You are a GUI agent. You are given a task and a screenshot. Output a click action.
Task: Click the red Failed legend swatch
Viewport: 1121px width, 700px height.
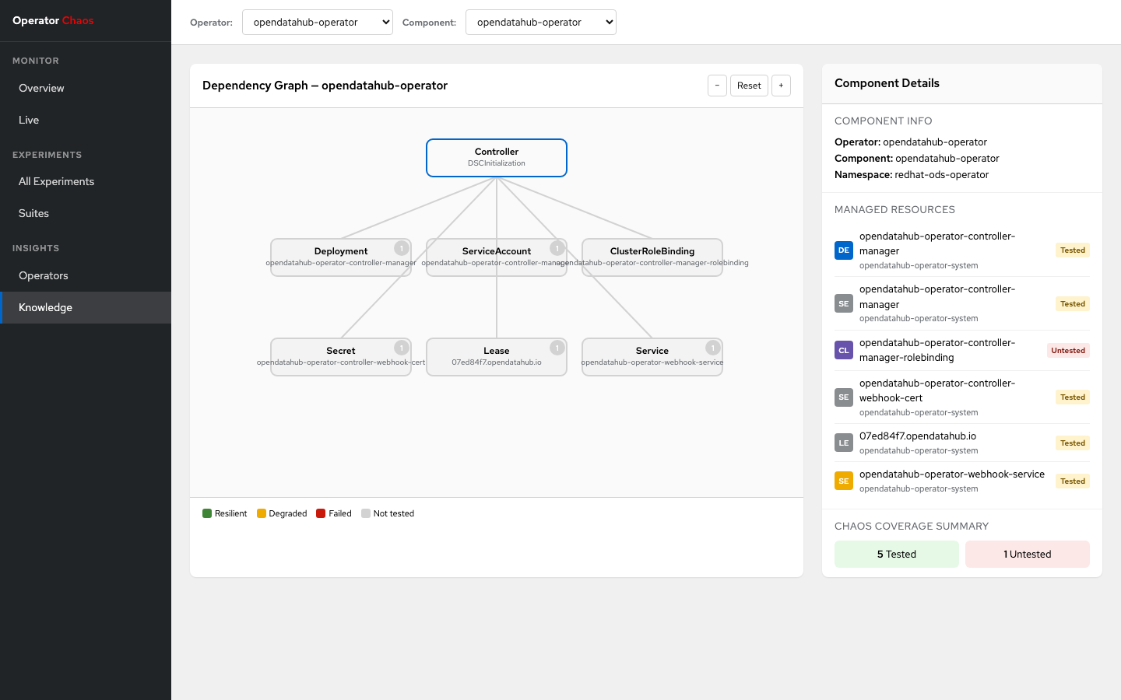coord(321,513)
